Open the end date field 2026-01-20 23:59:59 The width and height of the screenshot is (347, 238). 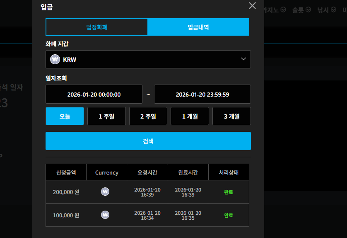point(202,94)
